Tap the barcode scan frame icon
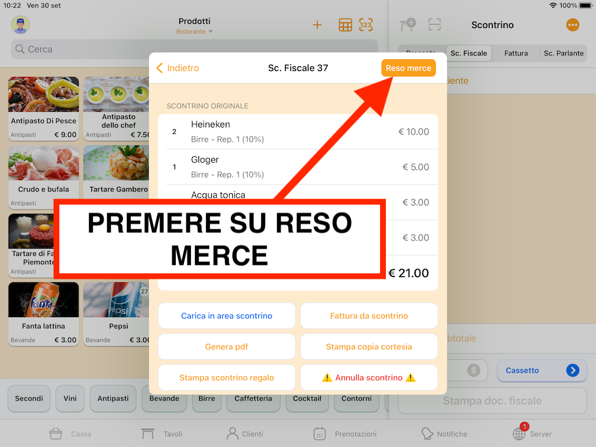 434,24
